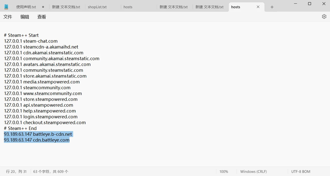This screenshot has height=176, width=330.
Task: Click the UTF-8 BOM encoding indicator
Action: click(301, 172)
